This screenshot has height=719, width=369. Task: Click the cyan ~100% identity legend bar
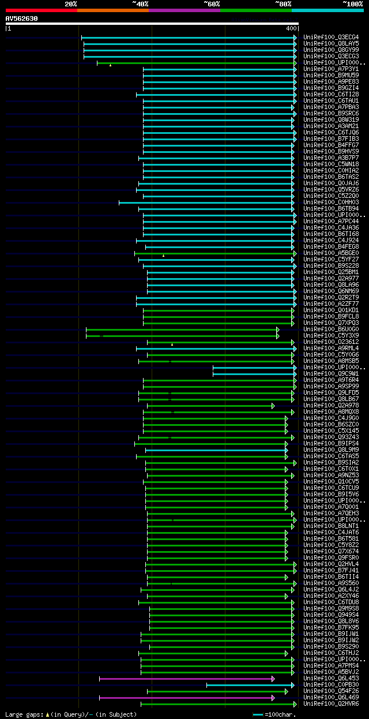coord(327,10)
